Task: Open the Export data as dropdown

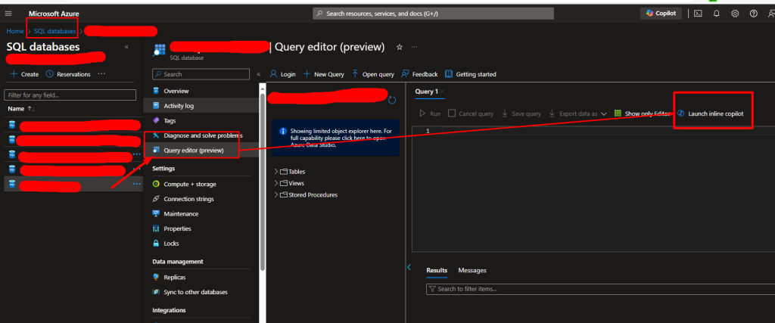Action: pos(577,113)
